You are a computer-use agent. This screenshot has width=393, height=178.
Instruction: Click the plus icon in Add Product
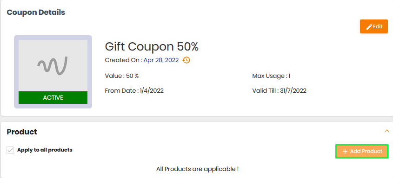point(345,152)
